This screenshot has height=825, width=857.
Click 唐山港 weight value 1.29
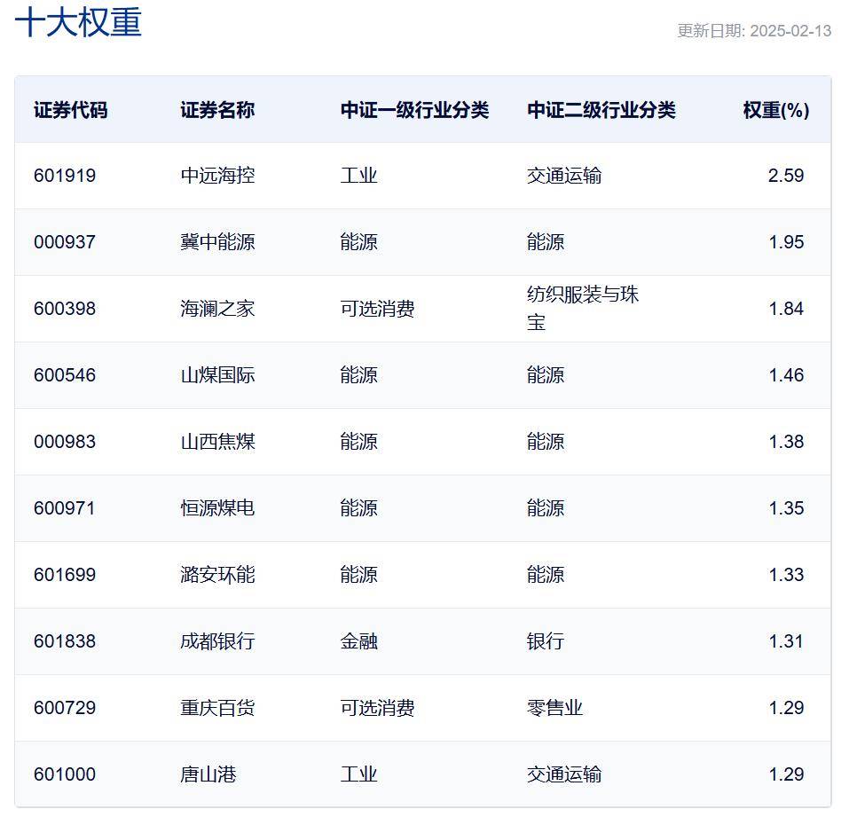coord(786,775)
